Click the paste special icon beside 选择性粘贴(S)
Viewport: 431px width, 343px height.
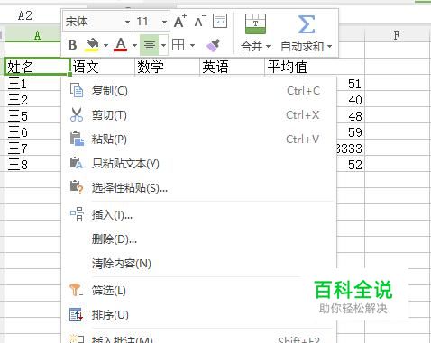coord(77,187)
